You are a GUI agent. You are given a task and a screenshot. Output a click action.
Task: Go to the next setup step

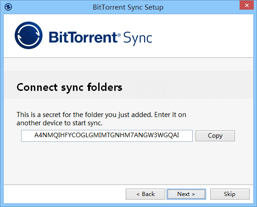pyautogui.click(x=186, y=194)
